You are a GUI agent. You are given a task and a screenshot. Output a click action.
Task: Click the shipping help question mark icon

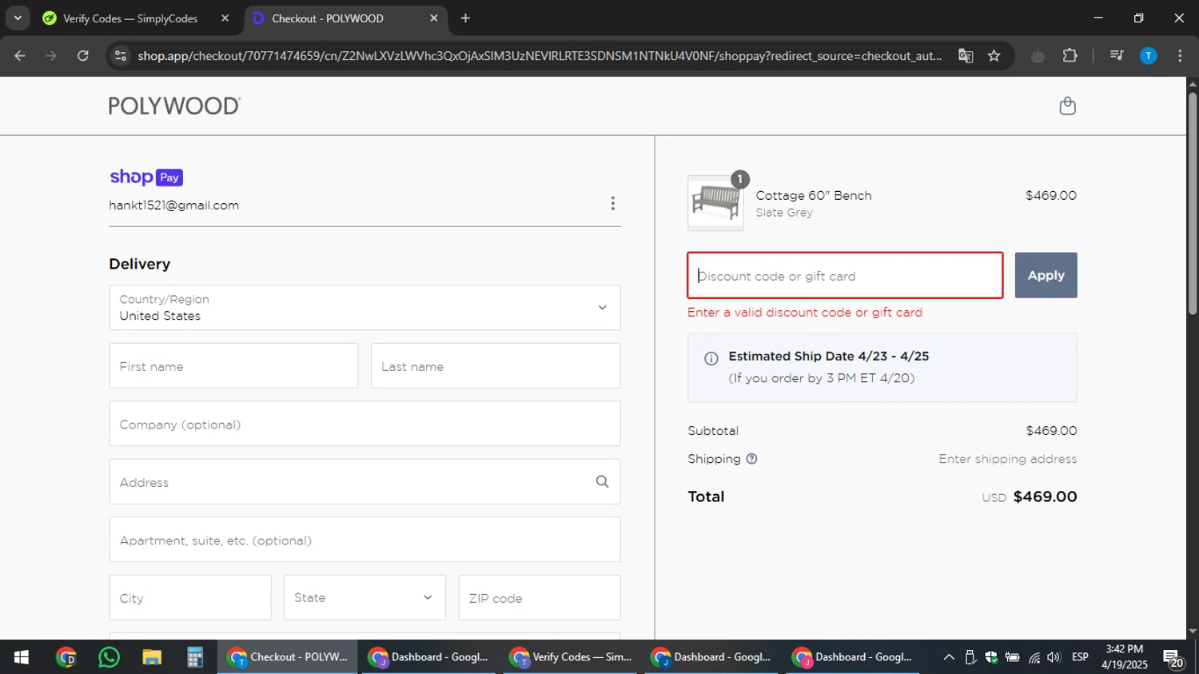[x=751, y=459]
